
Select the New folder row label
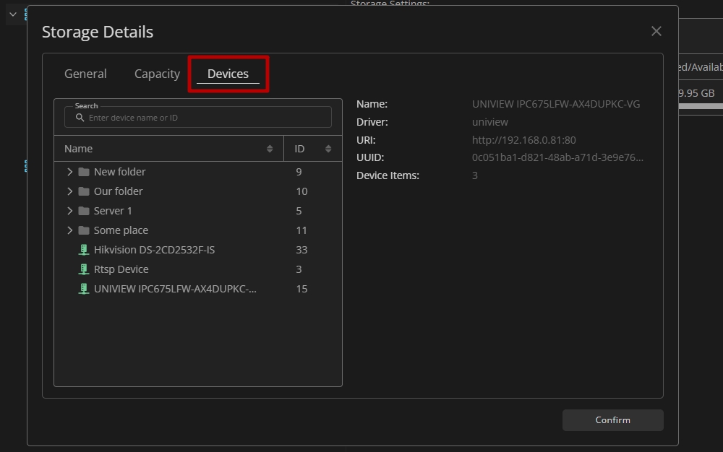(x=119, y=172)
